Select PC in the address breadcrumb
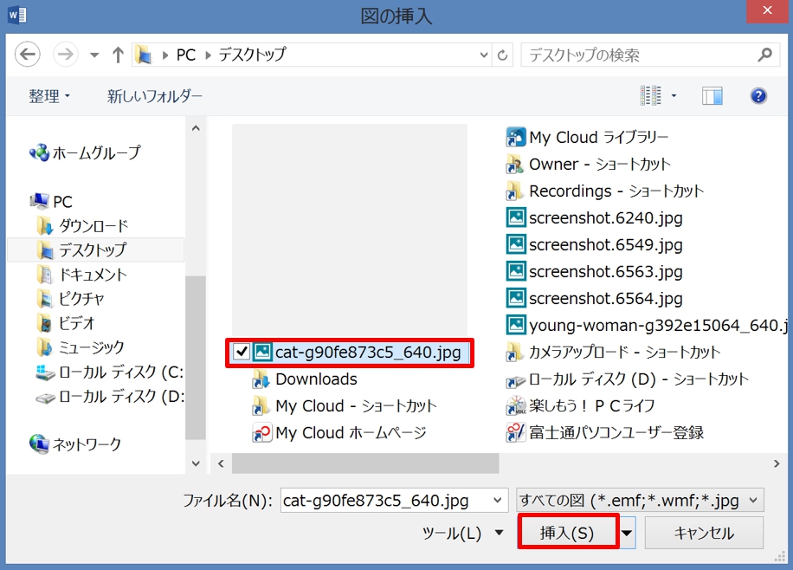793x570 pixels. (x=185, y=55)
